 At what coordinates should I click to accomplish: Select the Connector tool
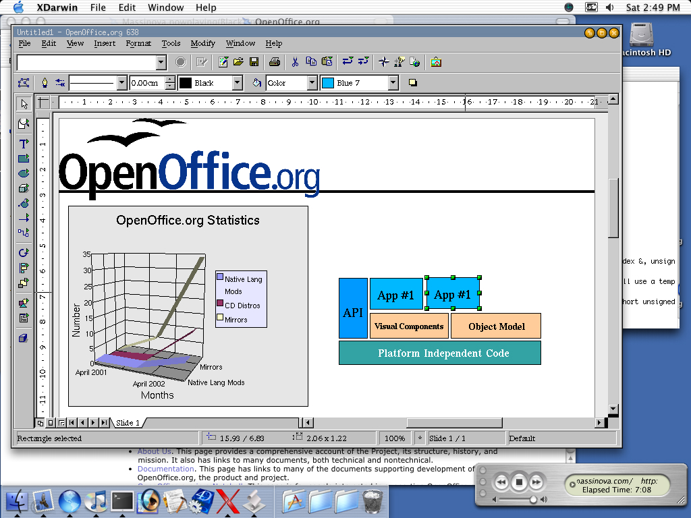(x=24, y=233)
